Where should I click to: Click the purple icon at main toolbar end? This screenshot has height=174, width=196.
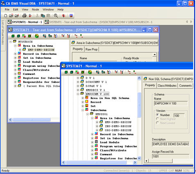[x=71, y=16]
